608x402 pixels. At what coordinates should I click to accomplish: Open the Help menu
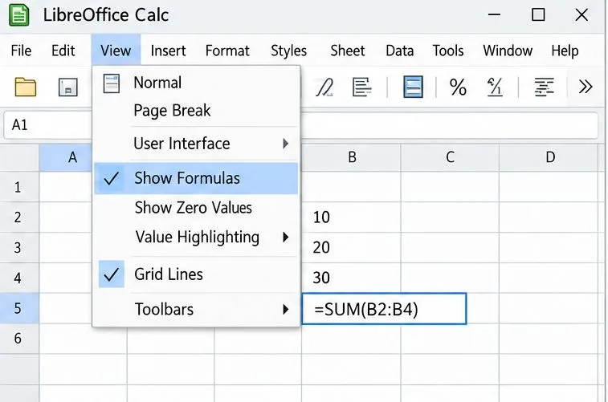tap(565, 51)
